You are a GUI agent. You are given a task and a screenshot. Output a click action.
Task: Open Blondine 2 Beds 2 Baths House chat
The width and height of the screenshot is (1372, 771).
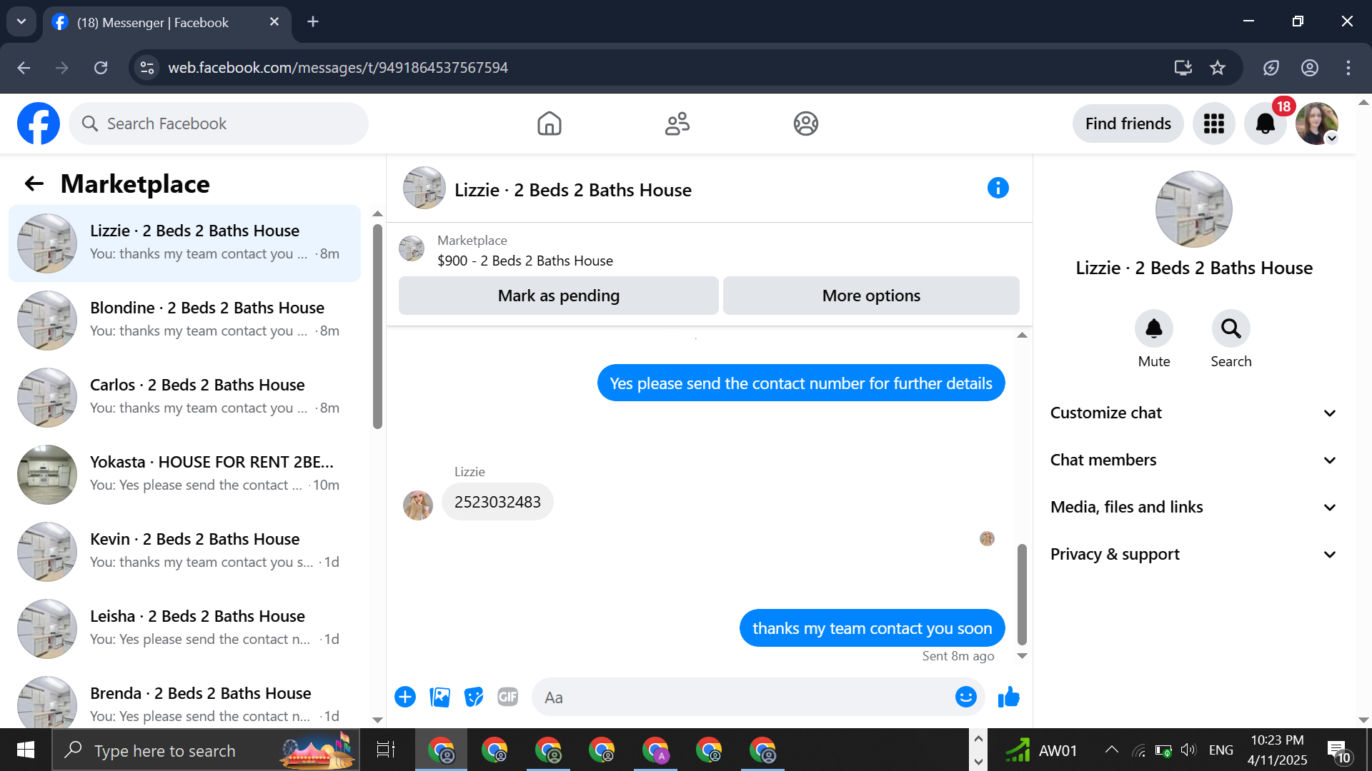coord(184,321)
